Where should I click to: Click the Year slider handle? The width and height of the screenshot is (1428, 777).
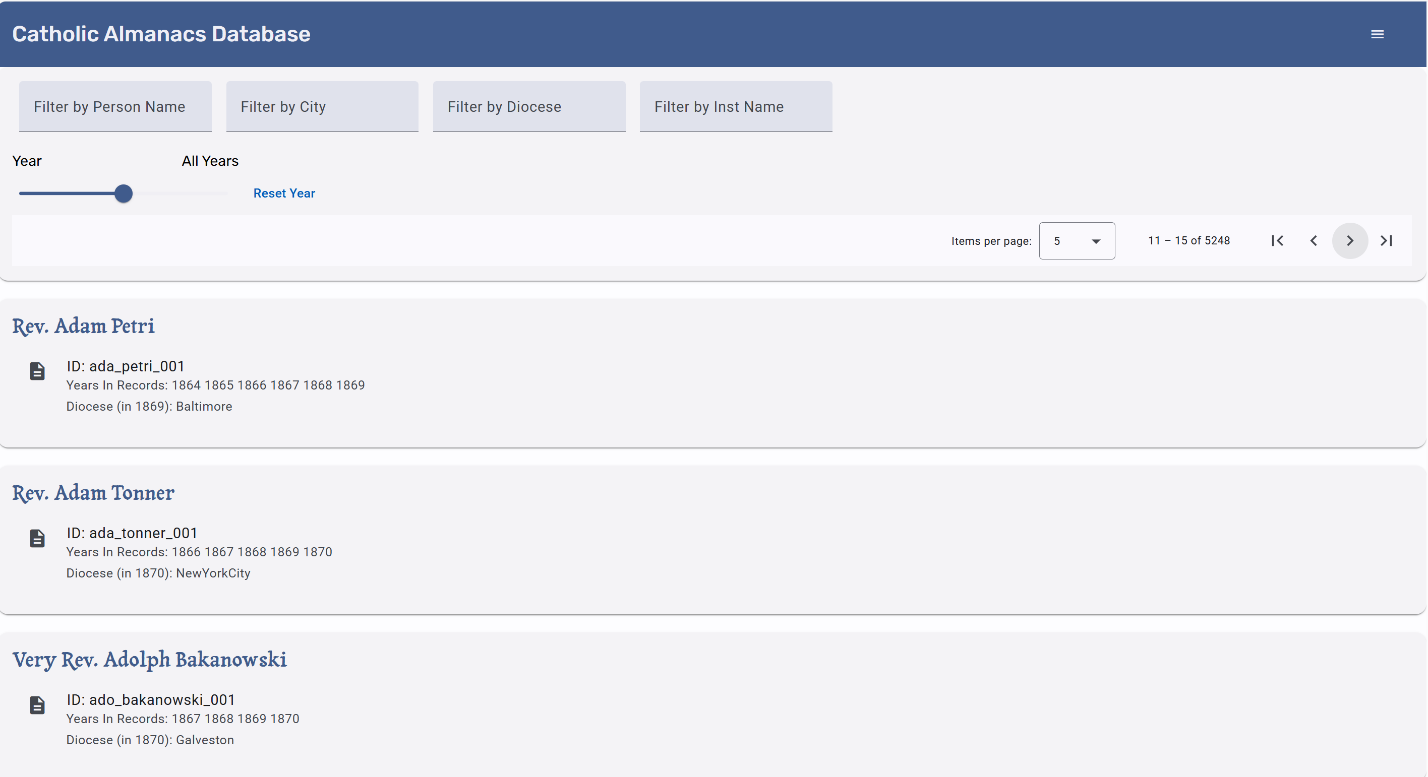pos(124,193)
